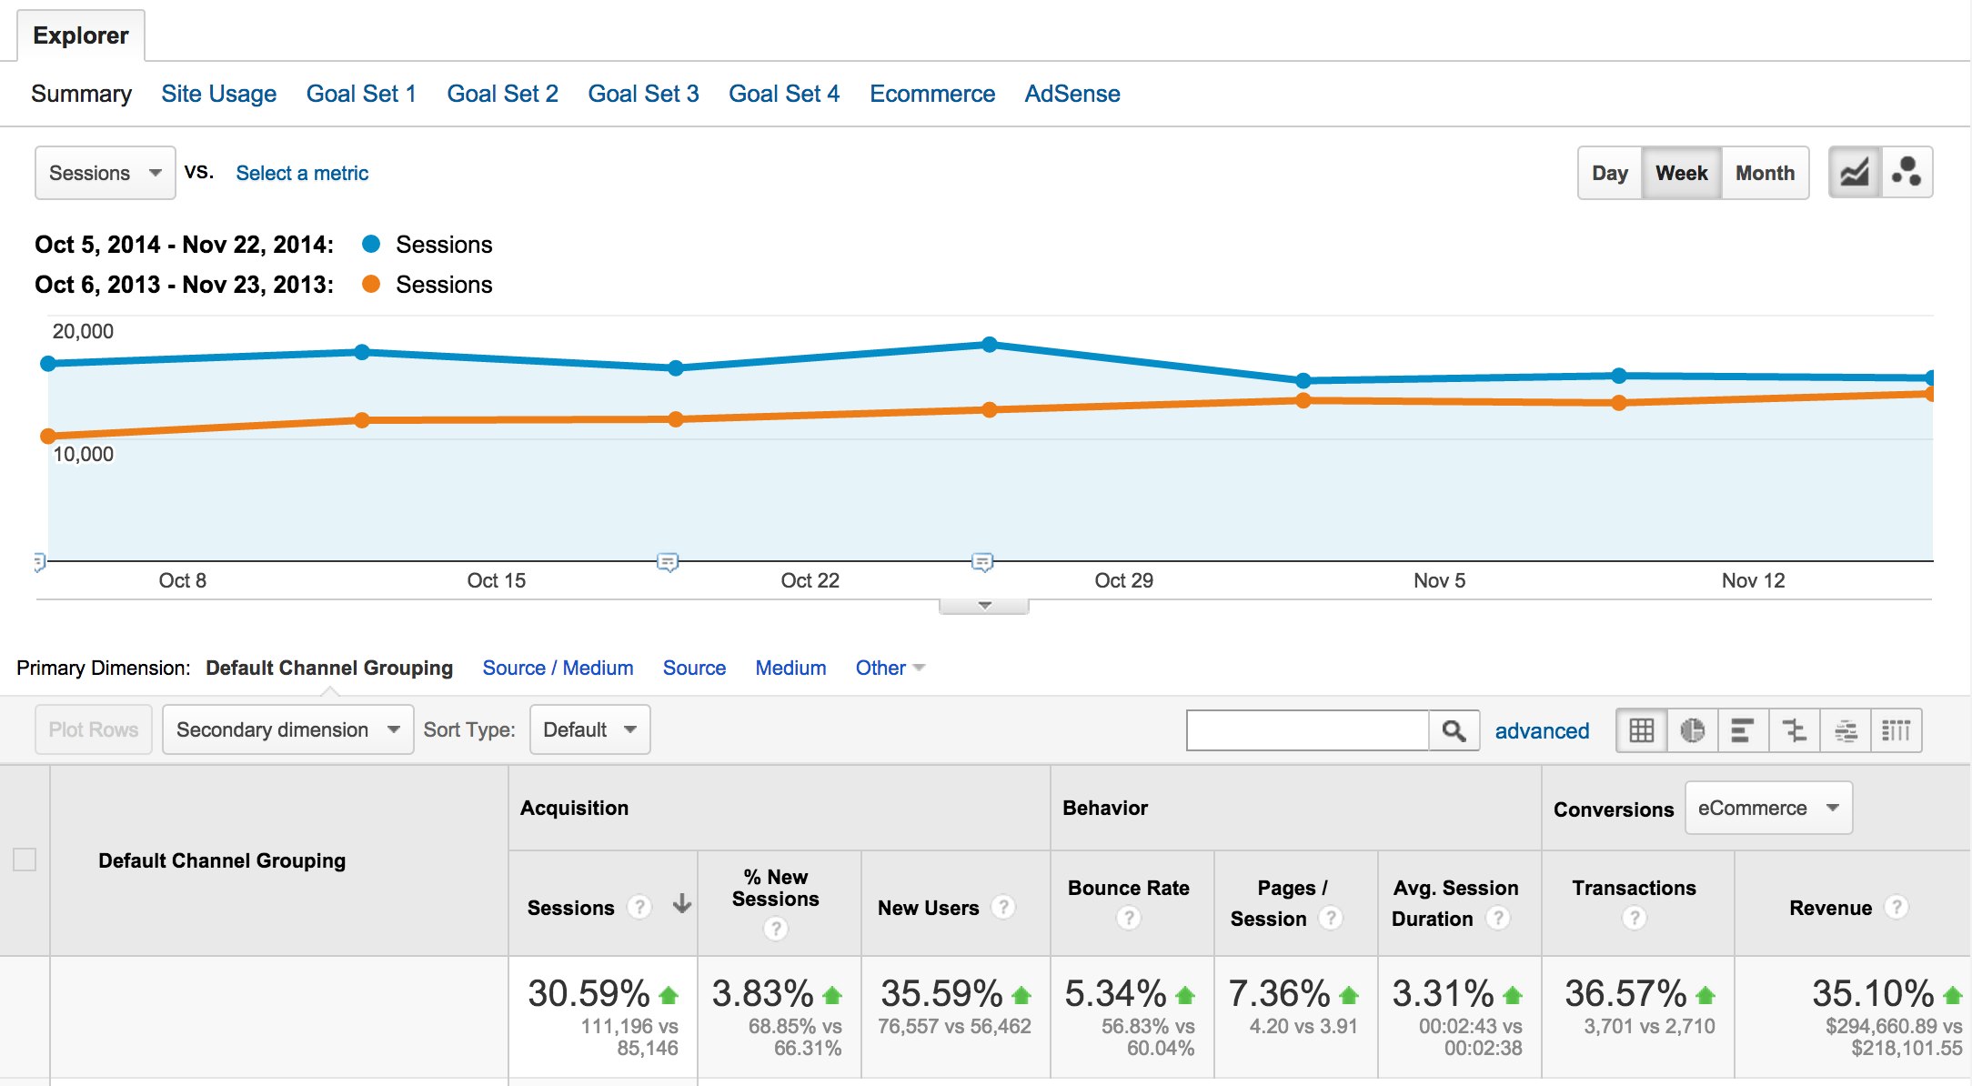Expand the eCommerce conversions dropdown

1767,808
